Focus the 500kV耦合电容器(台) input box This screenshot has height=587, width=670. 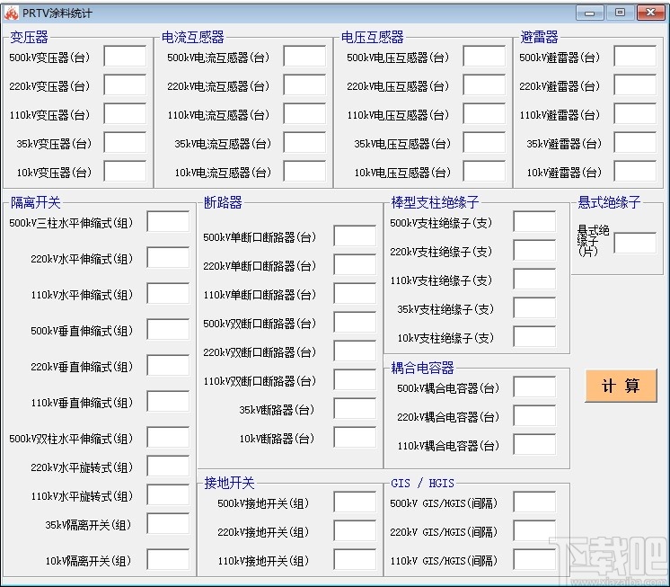pos(534,387)
